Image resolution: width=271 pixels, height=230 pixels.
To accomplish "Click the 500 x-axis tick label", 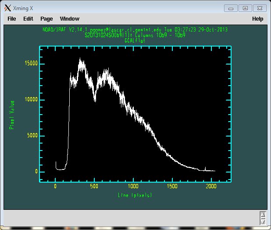I will tap(94, 186).
